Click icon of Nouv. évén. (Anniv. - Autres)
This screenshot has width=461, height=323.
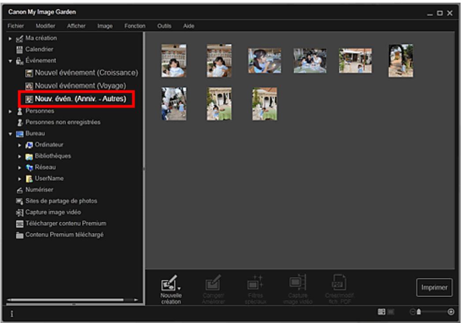(29, 99)
